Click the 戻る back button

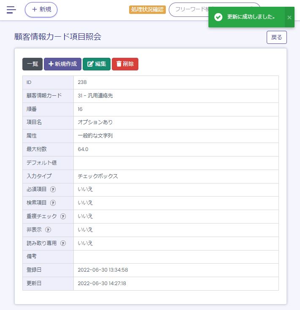click(x=276, y=37)
